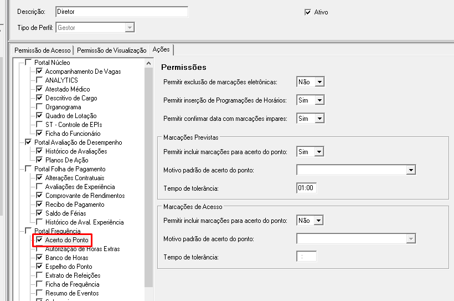Enable Extrato de Refeições checkbox
454x301 pixels.
[39, 276]
